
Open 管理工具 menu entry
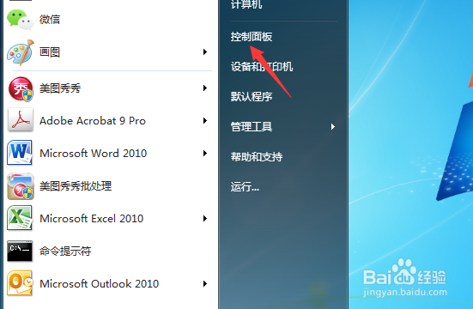tap(252, 126)
